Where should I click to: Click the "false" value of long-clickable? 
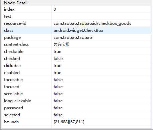pos(58,101)
